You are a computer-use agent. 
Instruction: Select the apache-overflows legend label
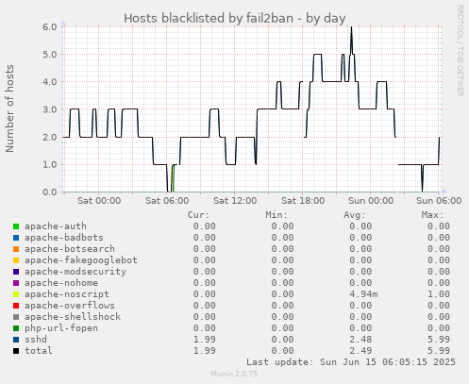pyautogui.click(x=70, y=306)
